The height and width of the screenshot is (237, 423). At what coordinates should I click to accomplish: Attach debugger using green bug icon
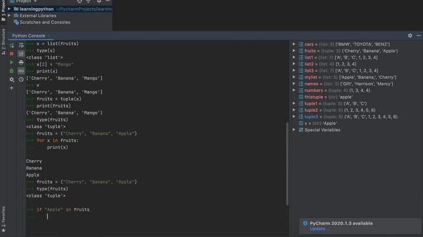12,71
